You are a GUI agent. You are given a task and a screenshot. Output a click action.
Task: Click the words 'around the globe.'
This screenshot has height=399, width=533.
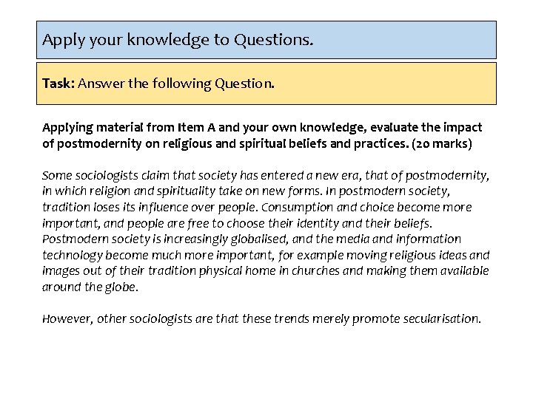click(90, 287)
